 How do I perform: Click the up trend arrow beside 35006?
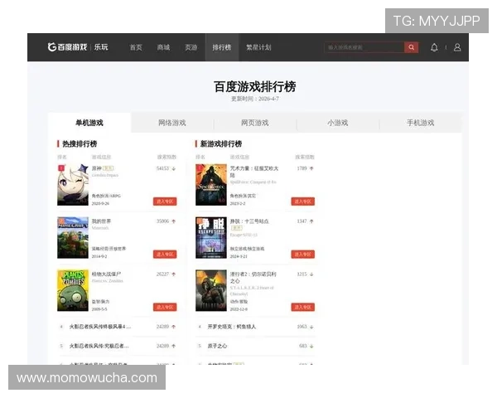(174, 221)
